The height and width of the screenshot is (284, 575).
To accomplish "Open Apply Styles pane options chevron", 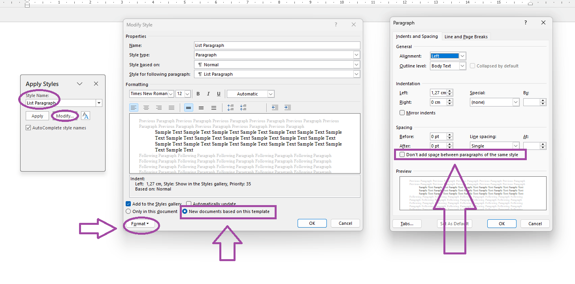I will pos(80,84).
